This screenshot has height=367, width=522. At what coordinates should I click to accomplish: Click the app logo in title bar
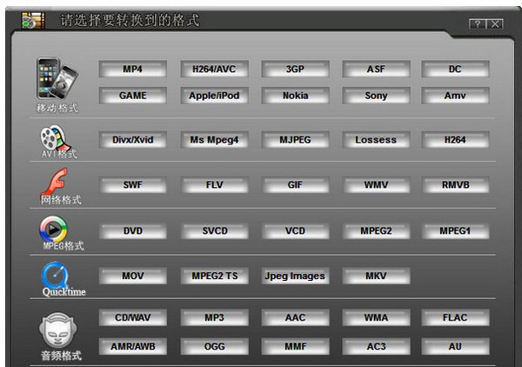coord(32,18)
